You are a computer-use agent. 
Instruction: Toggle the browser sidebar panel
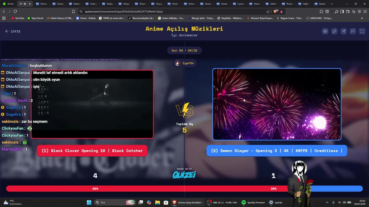point(342,11)
